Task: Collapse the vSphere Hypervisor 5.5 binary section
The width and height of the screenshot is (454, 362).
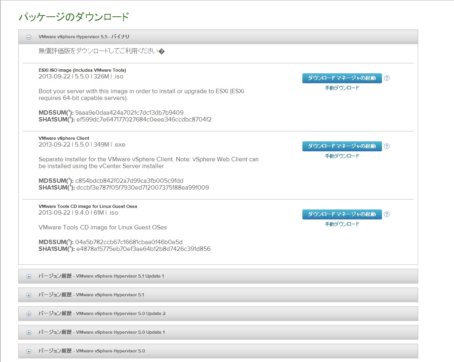Action: 29,37
